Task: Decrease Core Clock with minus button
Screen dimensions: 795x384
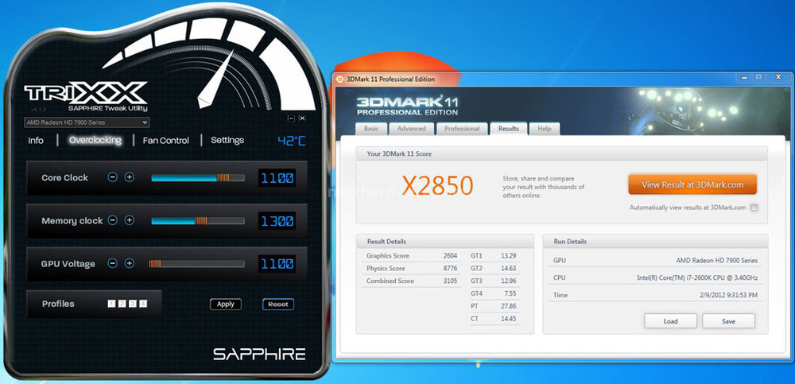Action: (x=113, y=177)
